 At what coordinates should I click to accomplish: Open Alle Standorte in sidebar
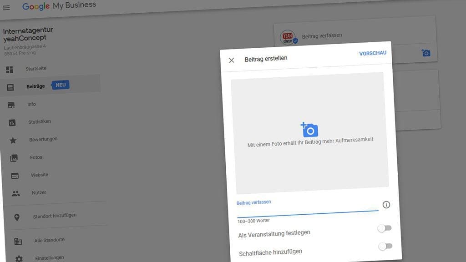(49, 240)
